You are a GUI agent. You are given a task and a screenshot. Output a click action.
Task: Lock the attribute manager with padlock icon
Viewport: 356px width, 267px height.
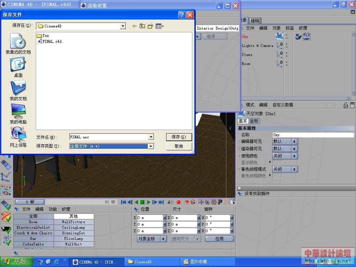coord(346,105)
